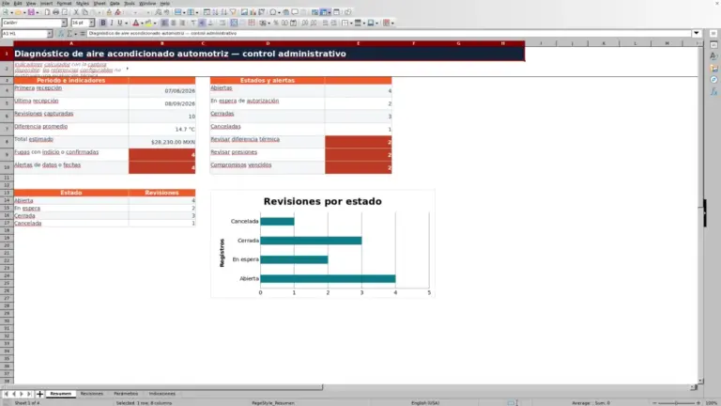Click row header 14
The image size is (721, 406).
(x=7, y=200)
